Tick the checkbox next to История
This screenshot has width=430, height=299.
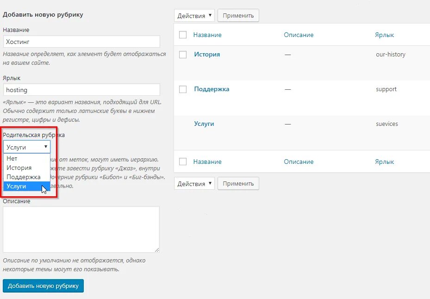pyautogui.click(x=183, y=55)
